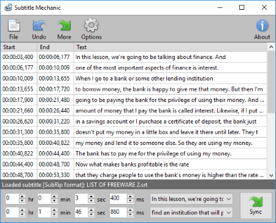Open the Options gear
This screenshot has width=276, height=223.
[x=91, y=29]
